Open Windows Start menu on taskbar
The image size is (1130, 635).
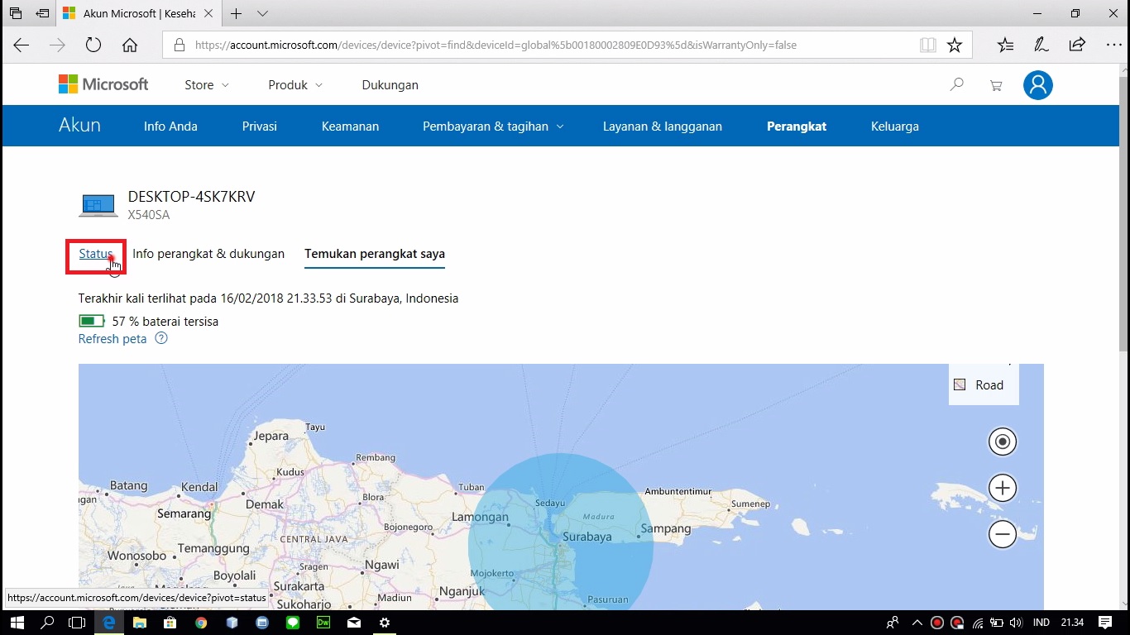(x=17, y=623)
